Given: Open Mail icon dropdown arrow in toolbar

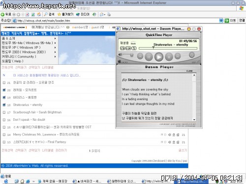Looking at the screenshot, I should pos(105,15).
